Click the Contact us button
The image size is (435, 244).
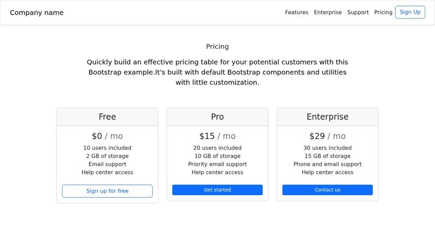[327, 190]
